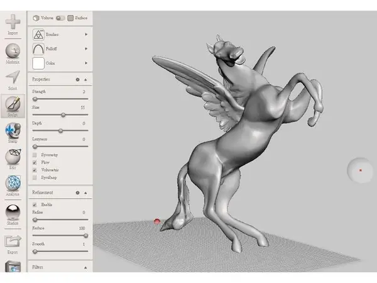Click the Filters section header
377x283 pixels.
(60, 267)
